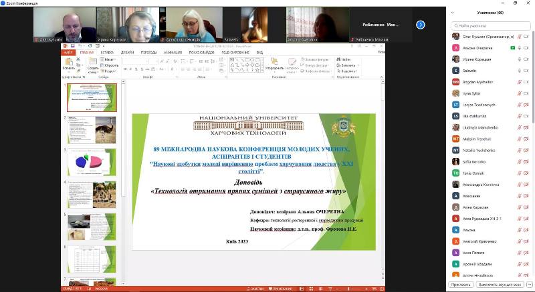Select slide 3 thumbnail with pie chart

[x=92, y=163]
